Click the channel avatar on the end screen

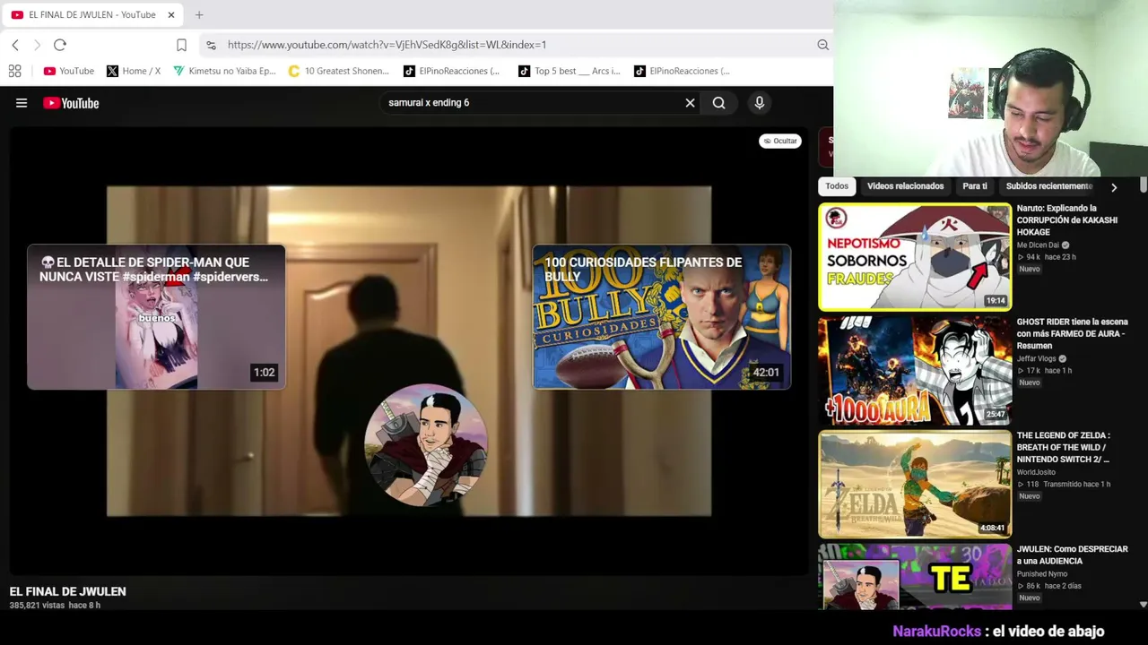point(426,445)
